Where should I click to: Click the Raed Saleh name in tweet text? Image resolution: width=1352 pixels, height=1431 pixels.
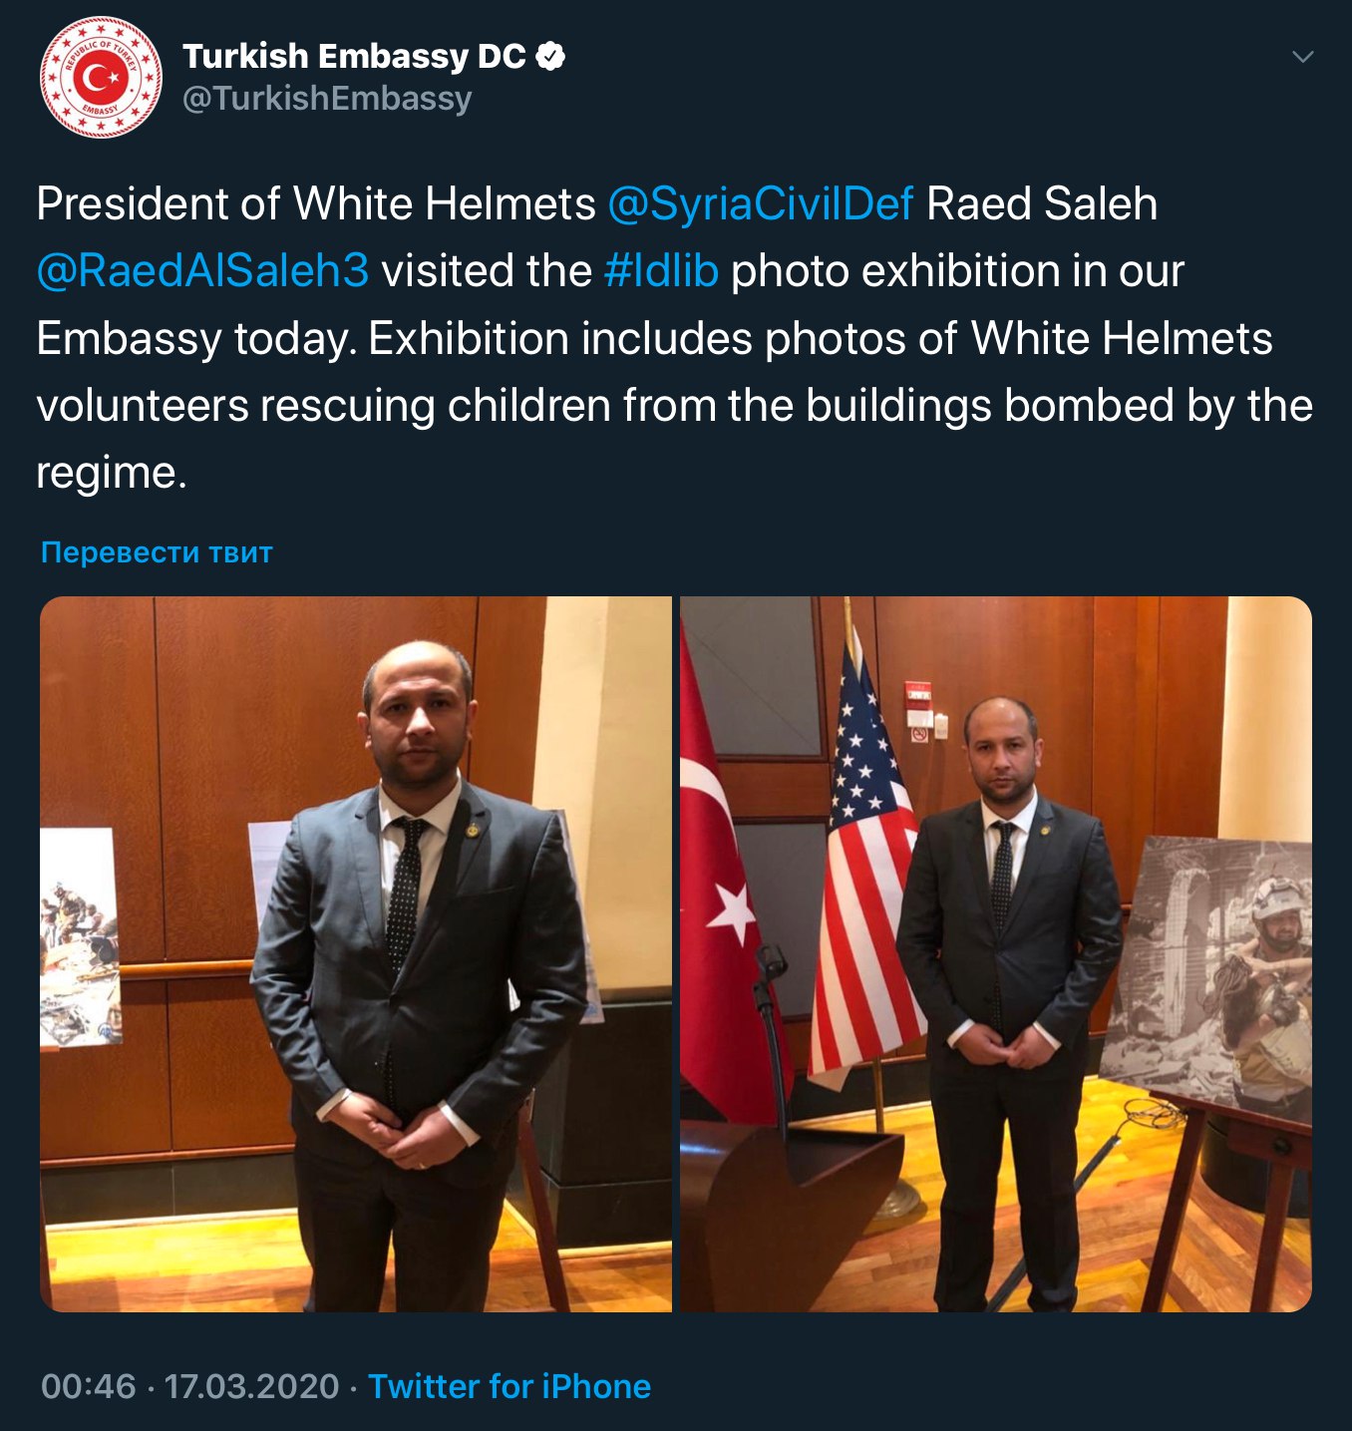coord(1042,204)
